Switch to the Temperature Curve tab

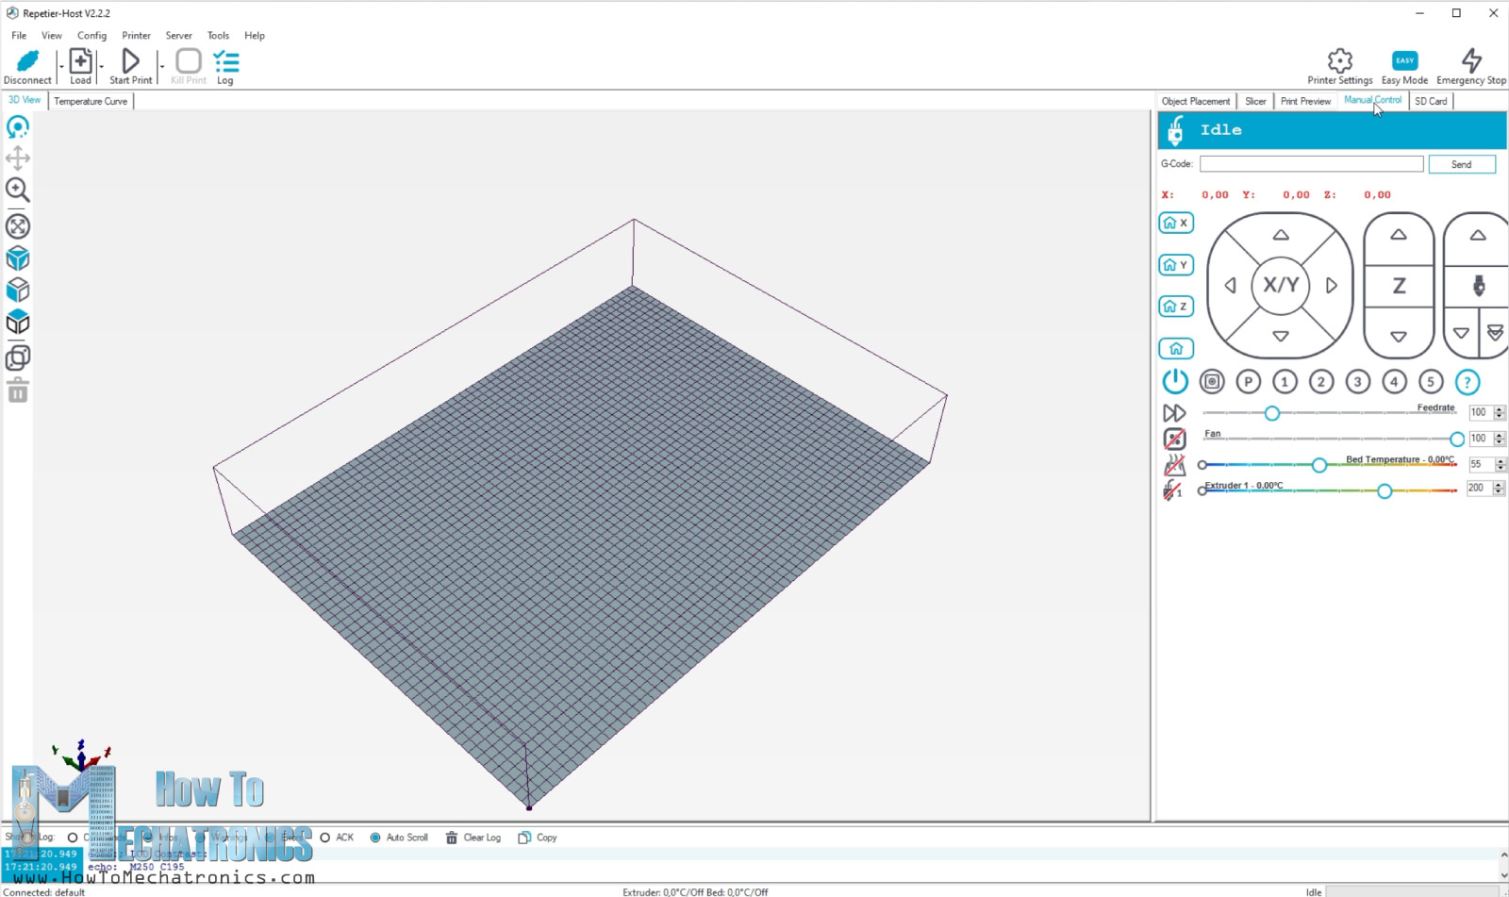[x=90, y=101]
